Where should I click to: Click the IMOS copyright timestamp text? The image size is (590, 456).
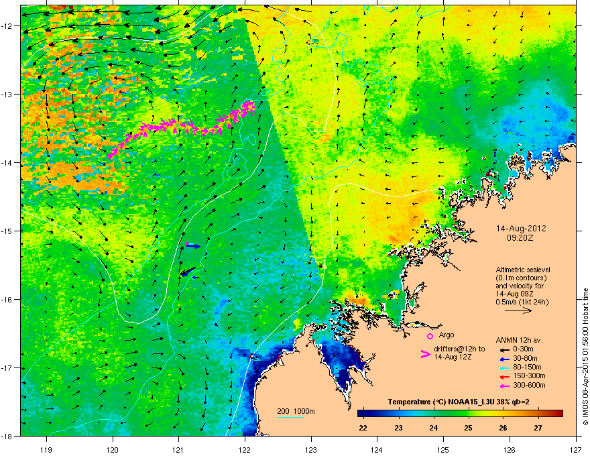[585, 357]
